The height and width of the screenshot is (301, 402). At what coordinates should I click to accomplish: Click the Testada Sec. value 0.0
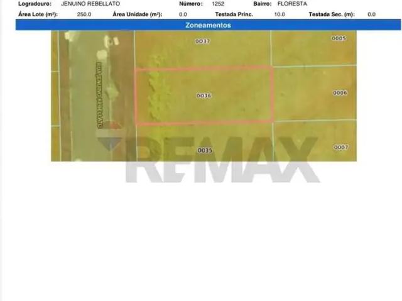[x=371, y=14]
